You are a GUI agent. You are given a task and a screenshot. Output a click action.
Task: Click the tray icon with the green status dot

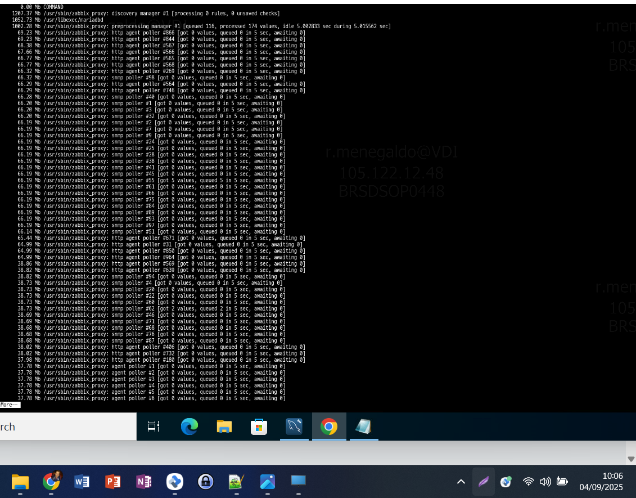[x=506, y=482]
